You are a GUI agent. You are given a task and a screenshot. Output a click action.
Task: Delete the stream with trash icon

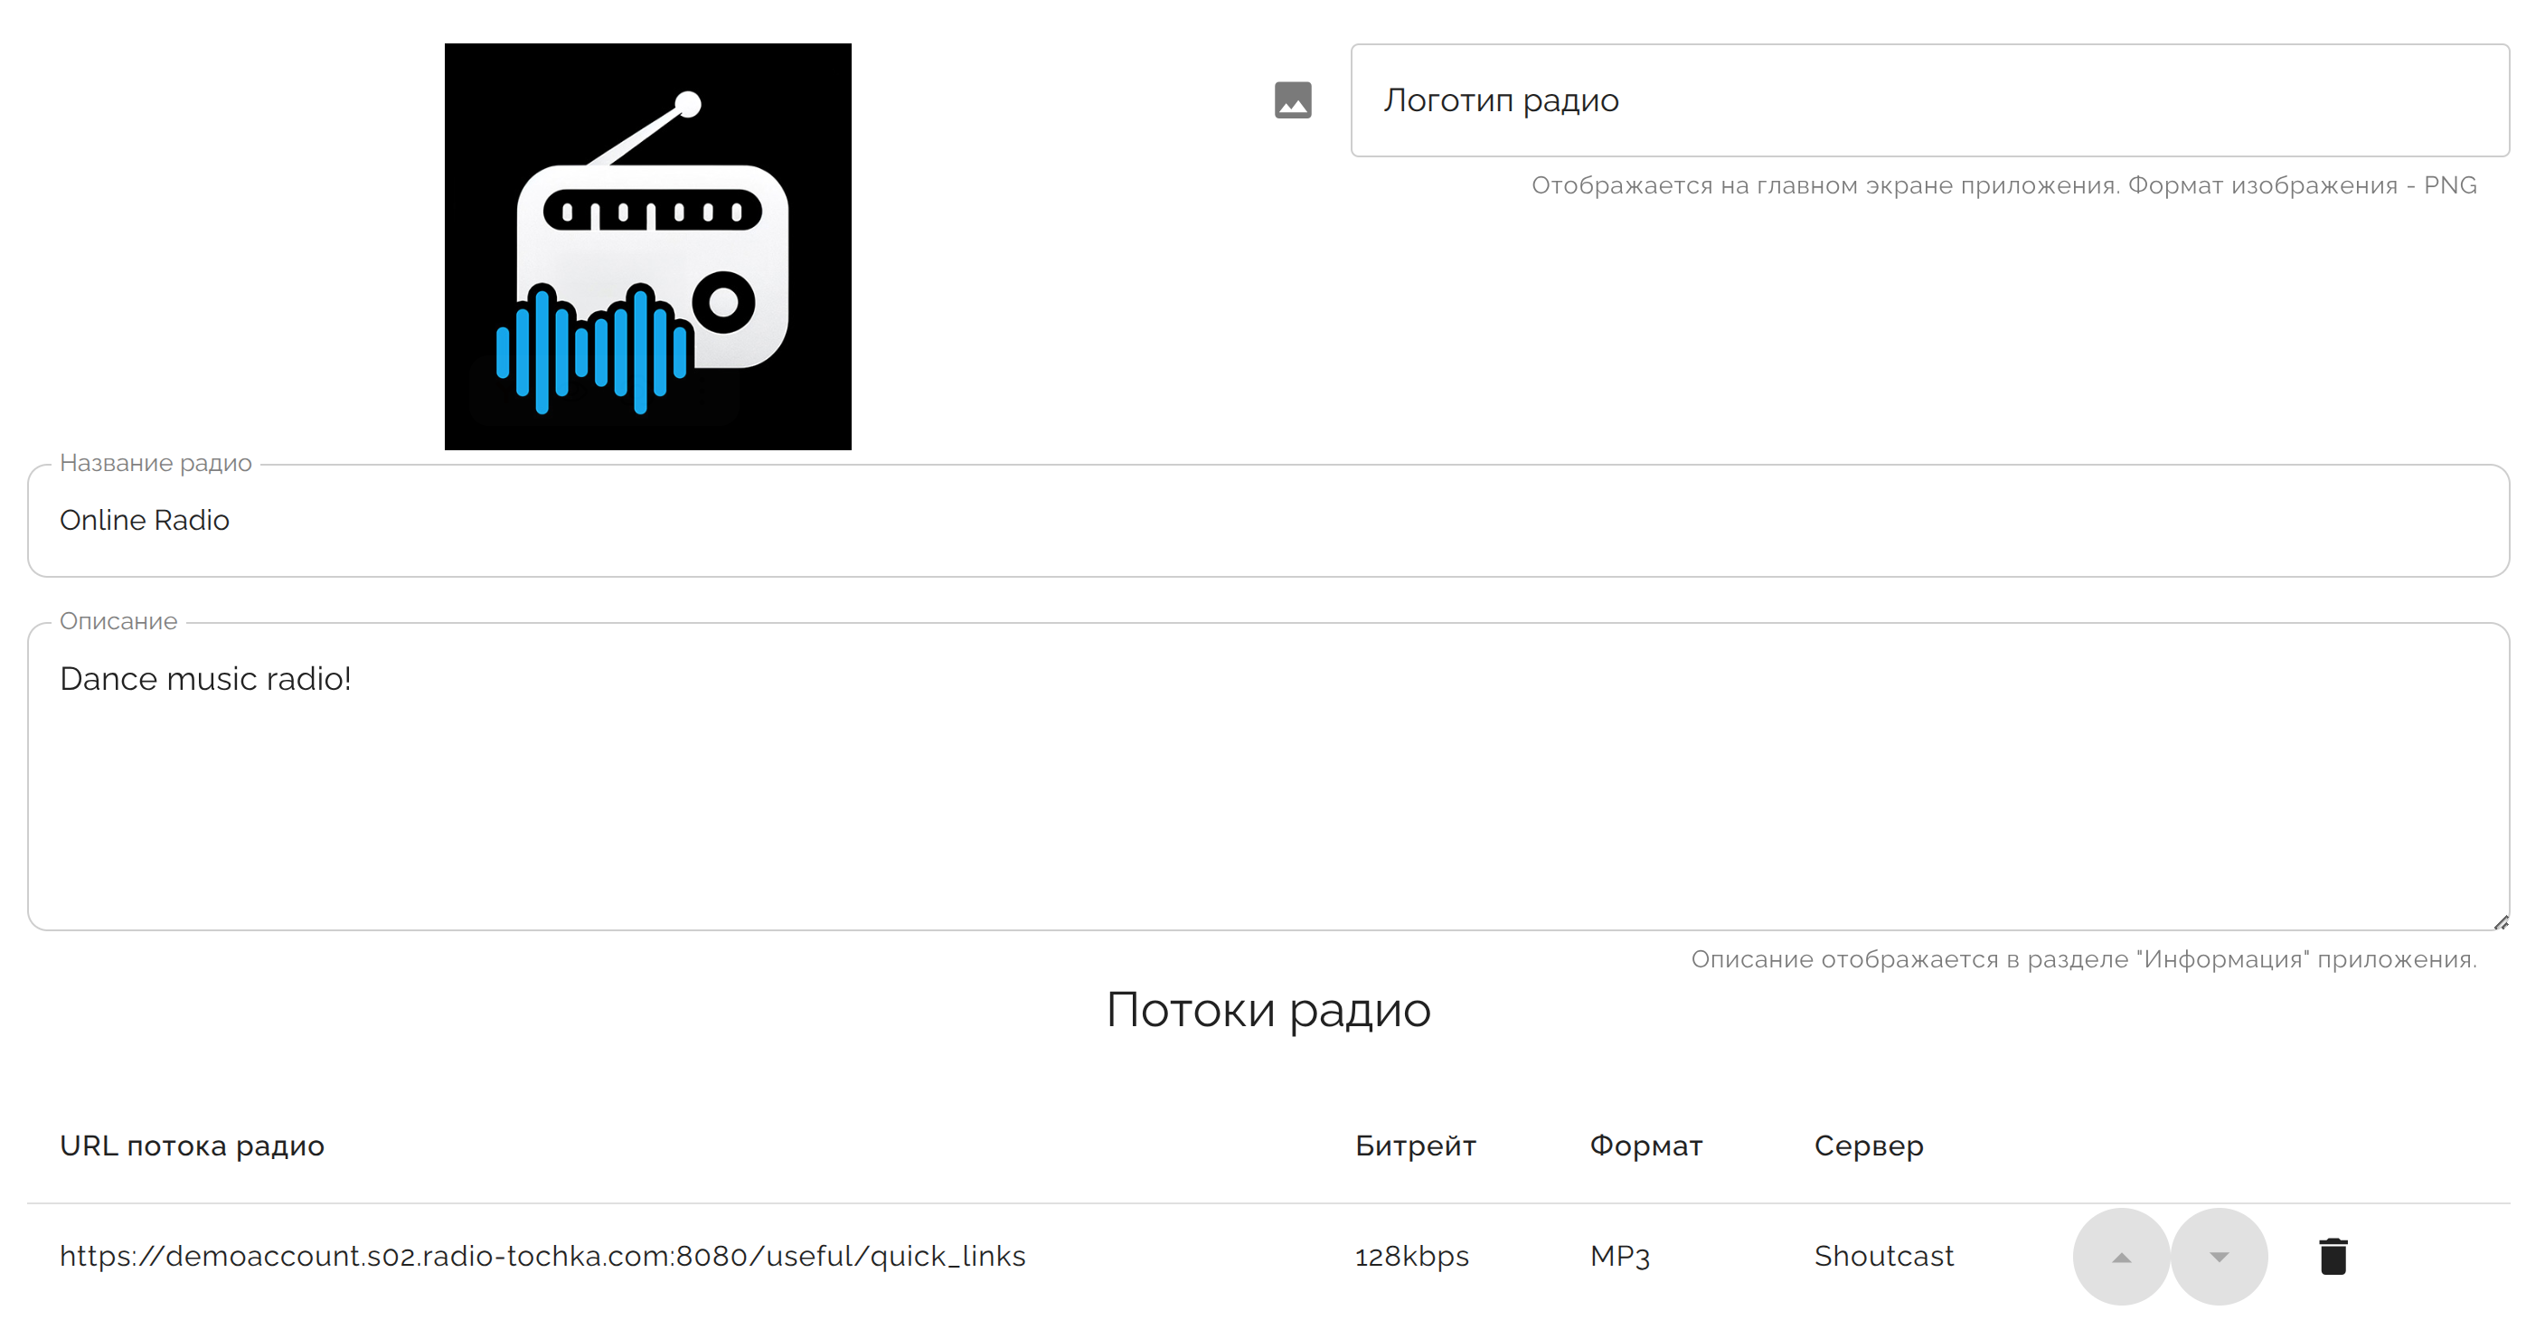2333,1256
